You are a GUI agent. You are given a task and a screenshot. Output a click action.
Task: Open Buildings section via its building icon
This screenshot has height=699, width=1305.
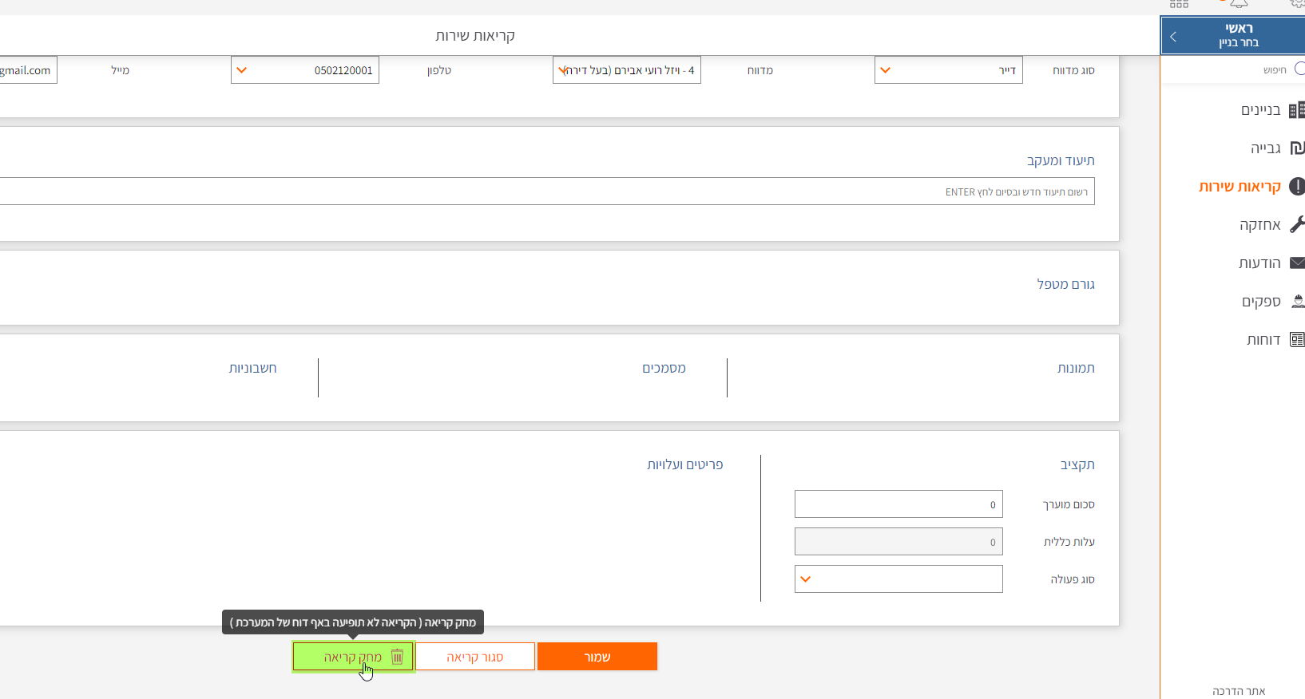click(1297, 110)
